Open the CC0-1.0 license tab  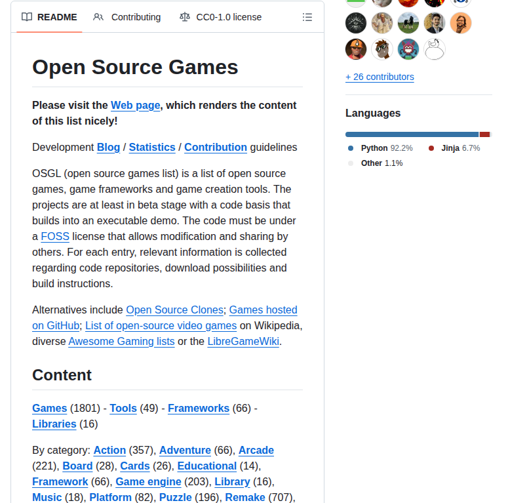click(x=221, y=17)
